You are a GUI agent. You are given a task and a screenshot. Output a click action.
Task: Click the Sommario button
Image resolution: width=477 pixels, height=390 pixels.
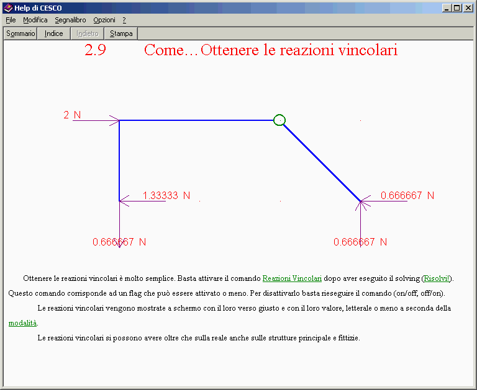tap(20, 33)
